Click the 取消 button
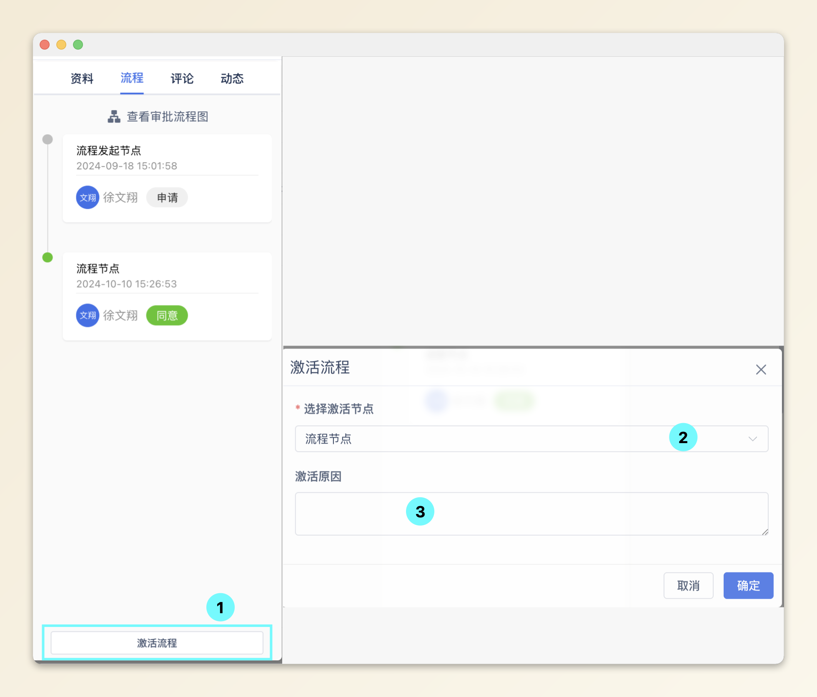The height and width of the screenshot is (697, 817). tap(688, 586)
